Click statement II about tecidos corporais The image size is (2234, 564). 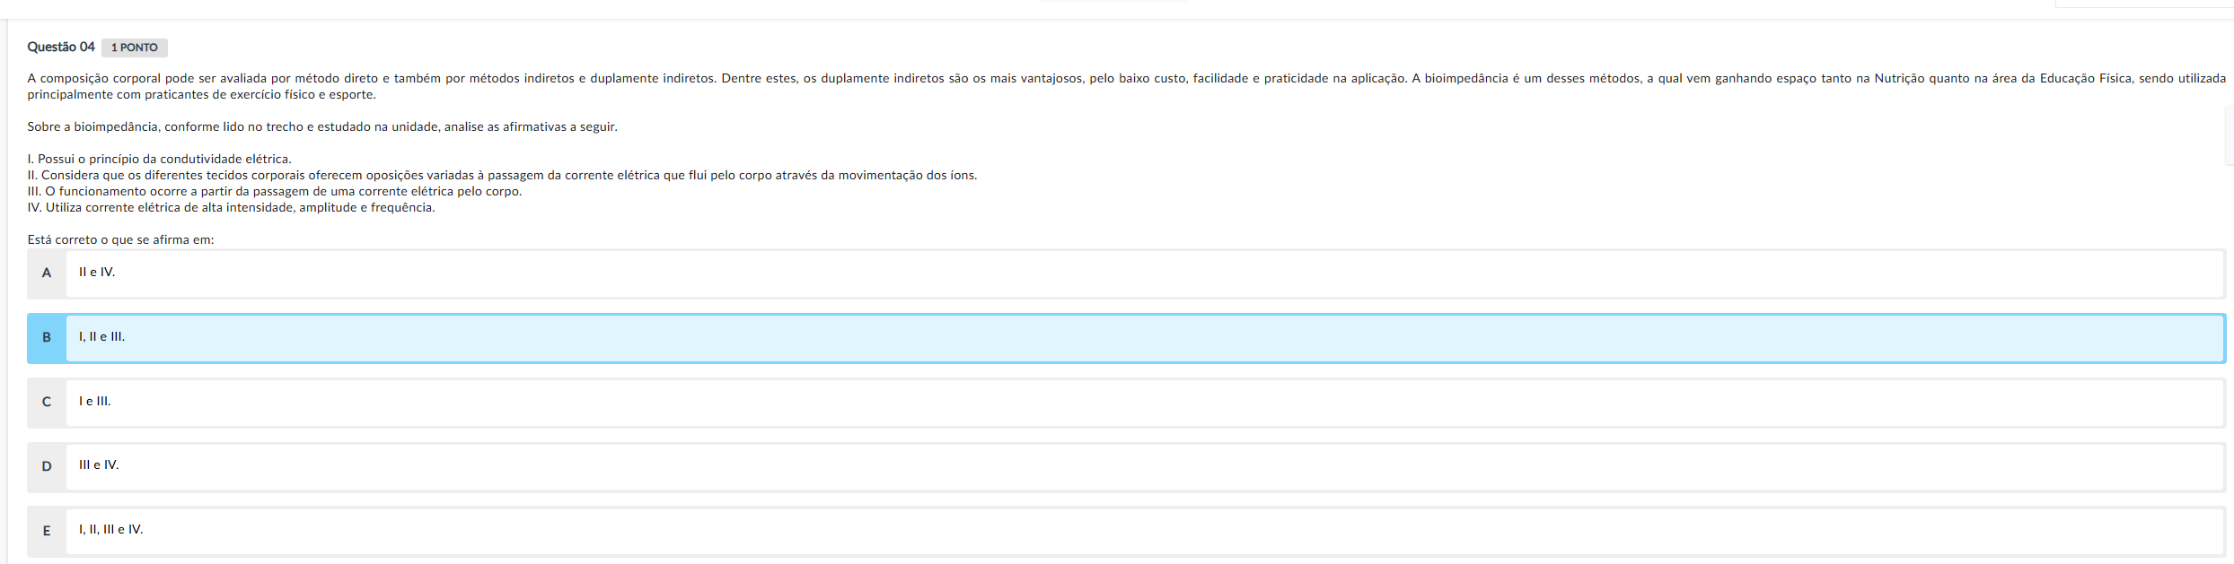click(x=502, y=176)
